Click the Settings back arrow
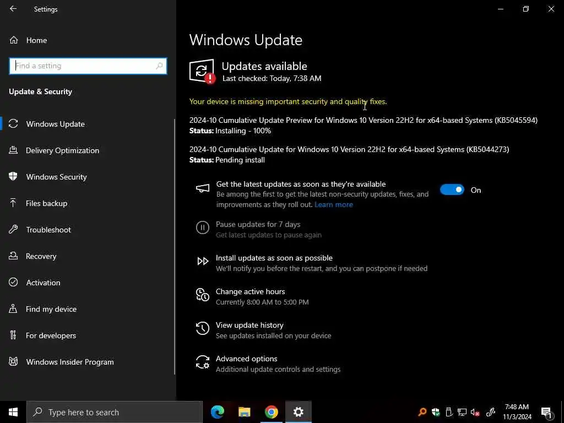 click(13, 9)
